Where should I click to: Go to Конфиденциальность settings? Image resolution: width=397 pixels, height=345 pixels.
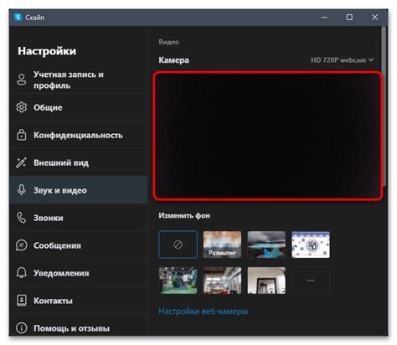[x=79, y=135]
